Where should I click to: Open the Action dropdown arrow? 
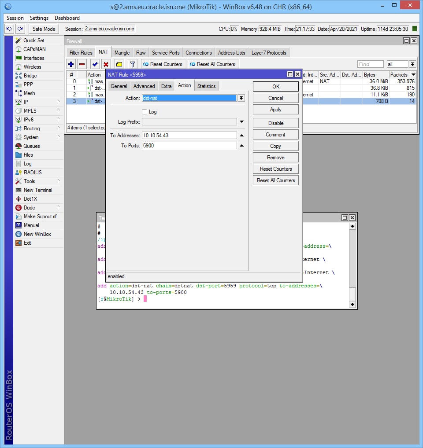[x=241, y=98]
